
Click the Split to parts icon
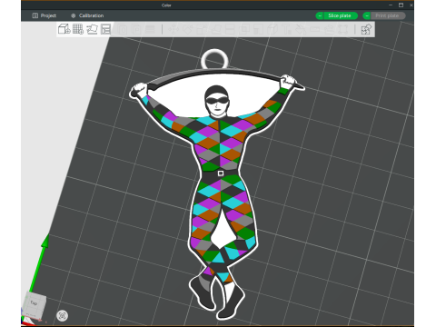coord(136,29)
